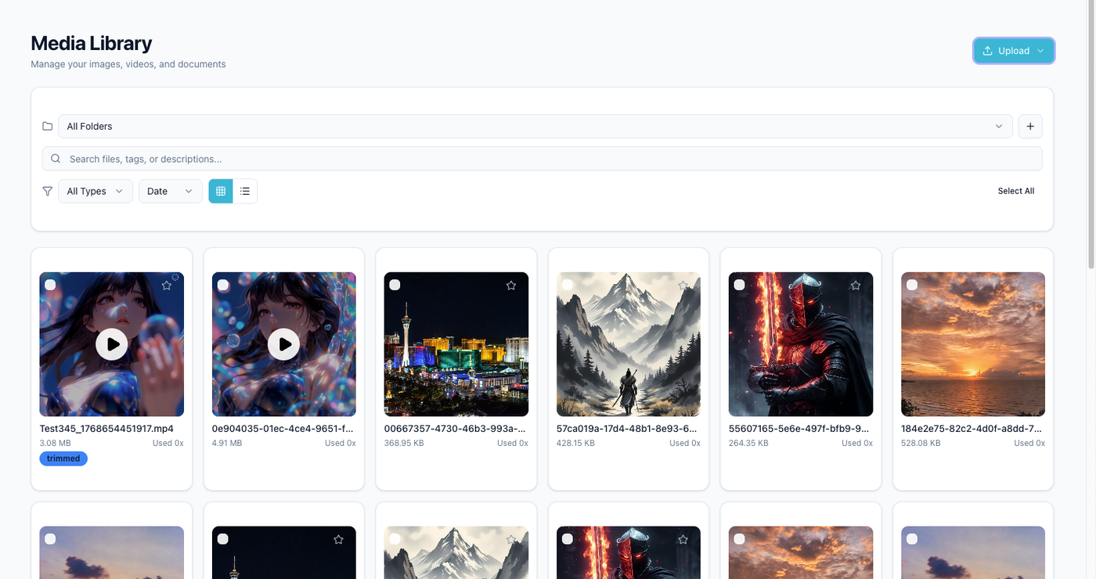Open the 184e2e75 sunset thumbnail

(973, 344)
